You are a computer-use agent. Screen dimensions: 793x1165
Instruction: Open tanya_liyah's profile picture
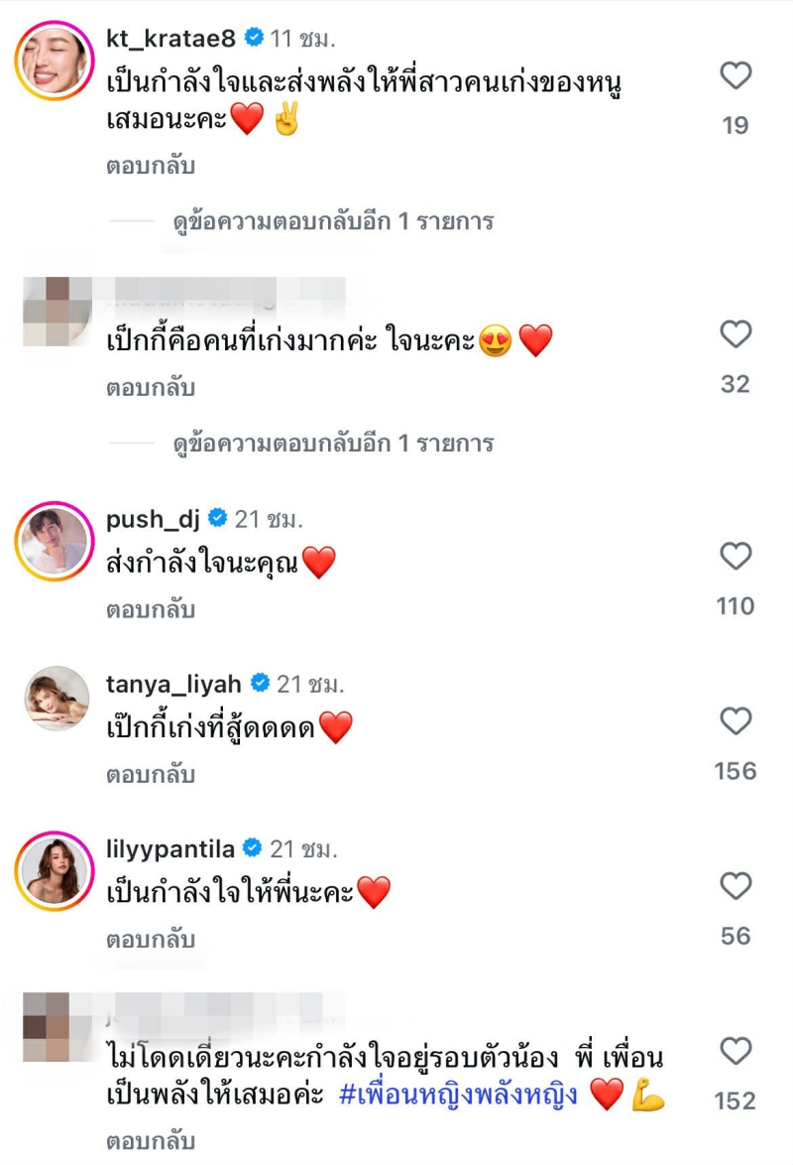coord(54,706)
